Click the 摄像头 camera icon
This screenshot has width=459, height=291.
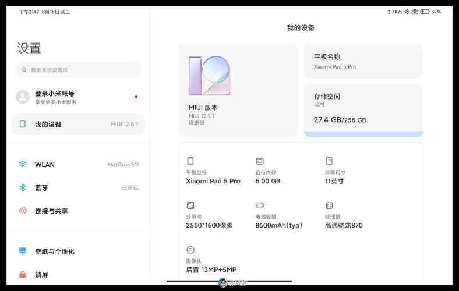190,250
